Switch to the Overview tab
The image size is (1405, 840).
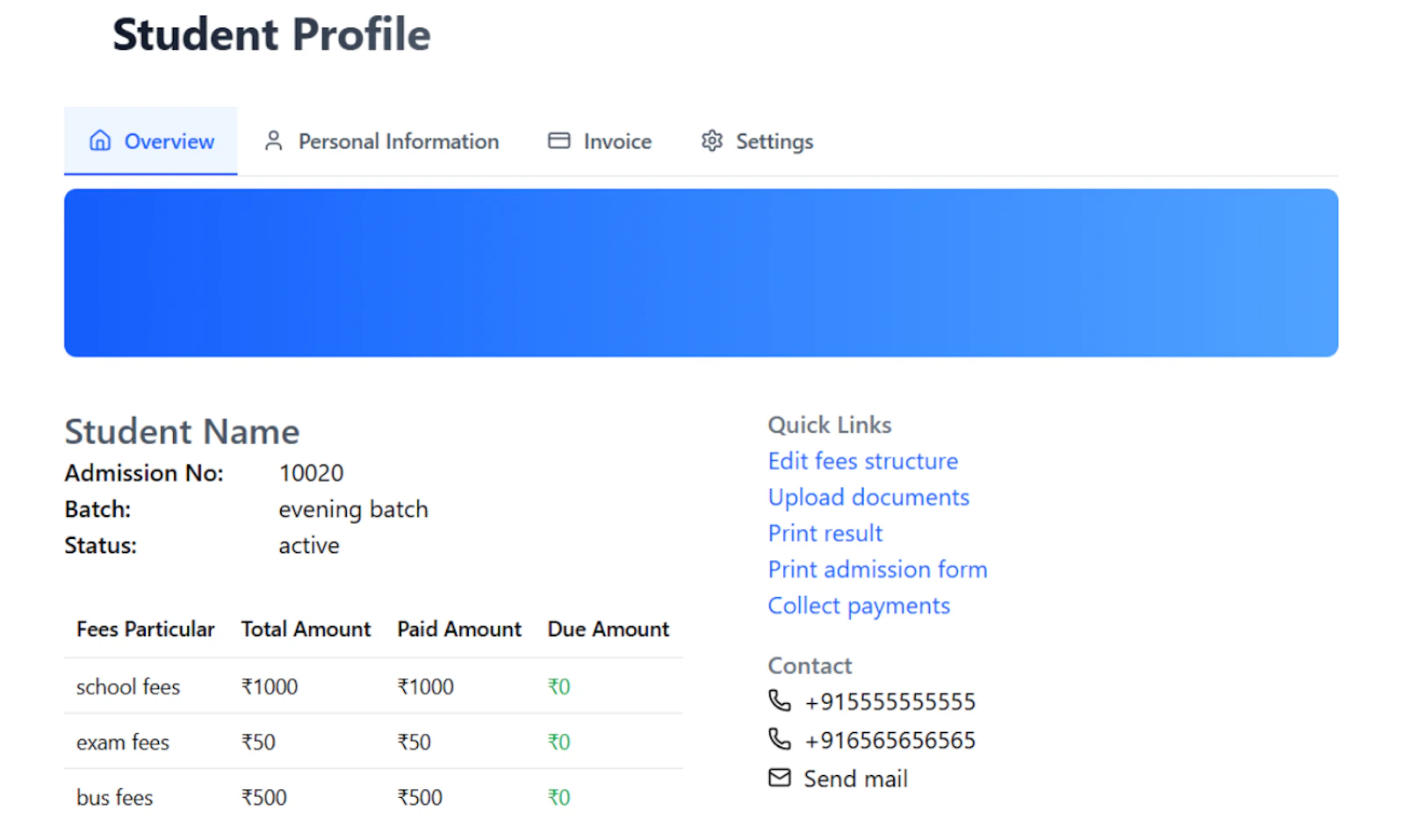(x=150, y=140)
